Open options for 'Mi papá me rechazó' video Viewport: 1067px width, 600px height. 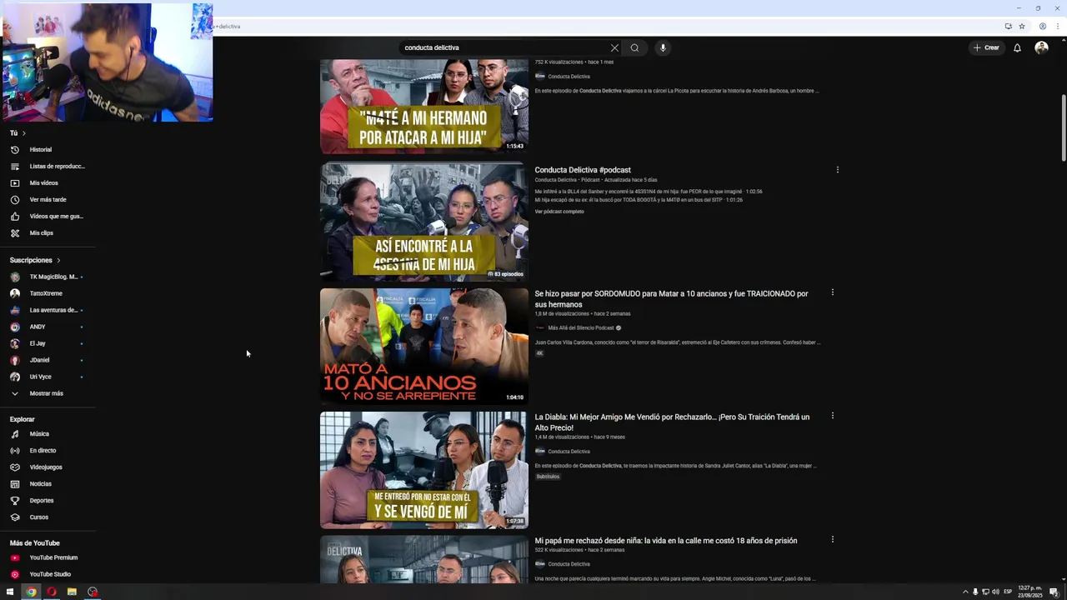(x=832, y=539)
